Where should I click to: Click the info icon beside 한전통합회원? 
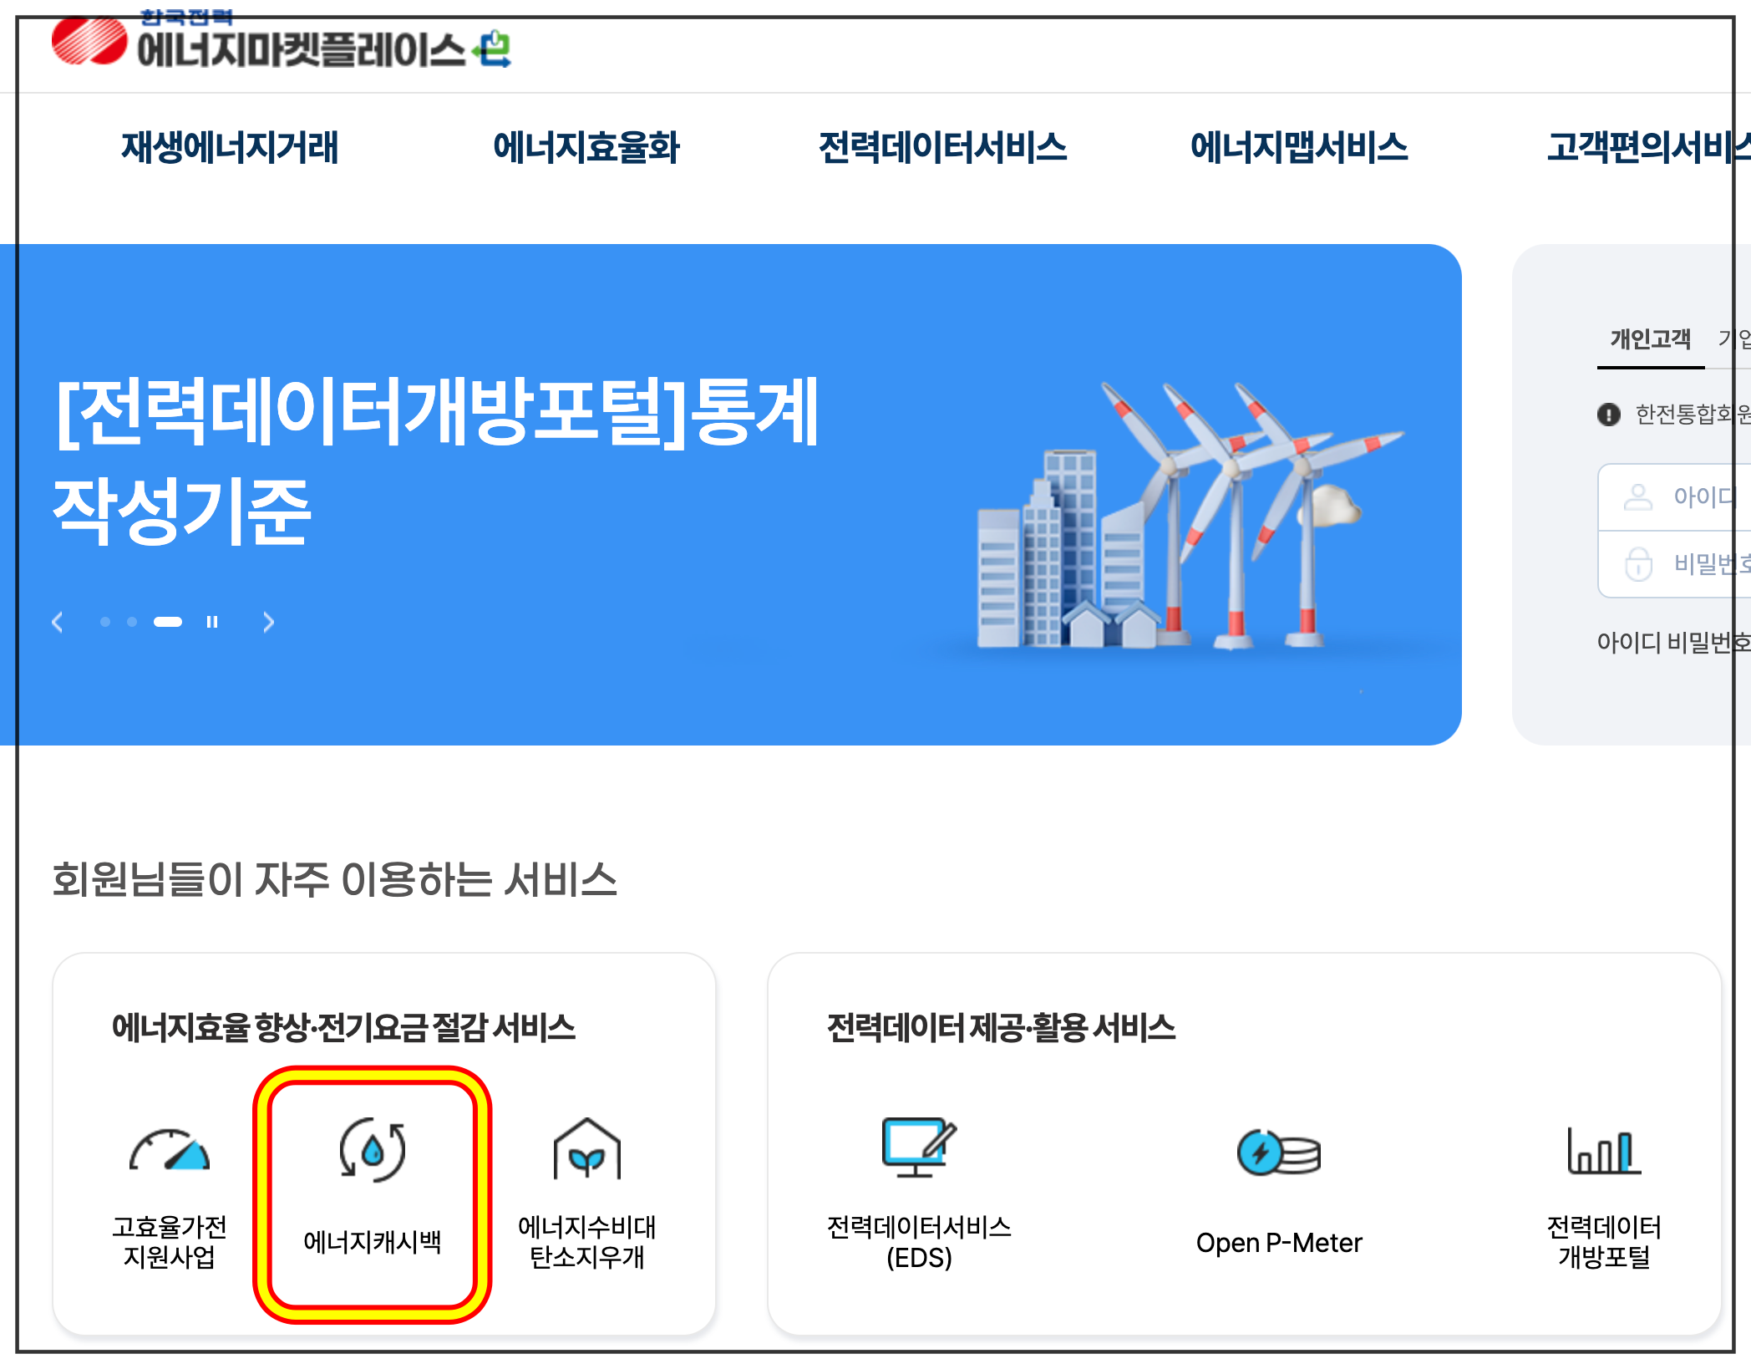coord(1608,415)
